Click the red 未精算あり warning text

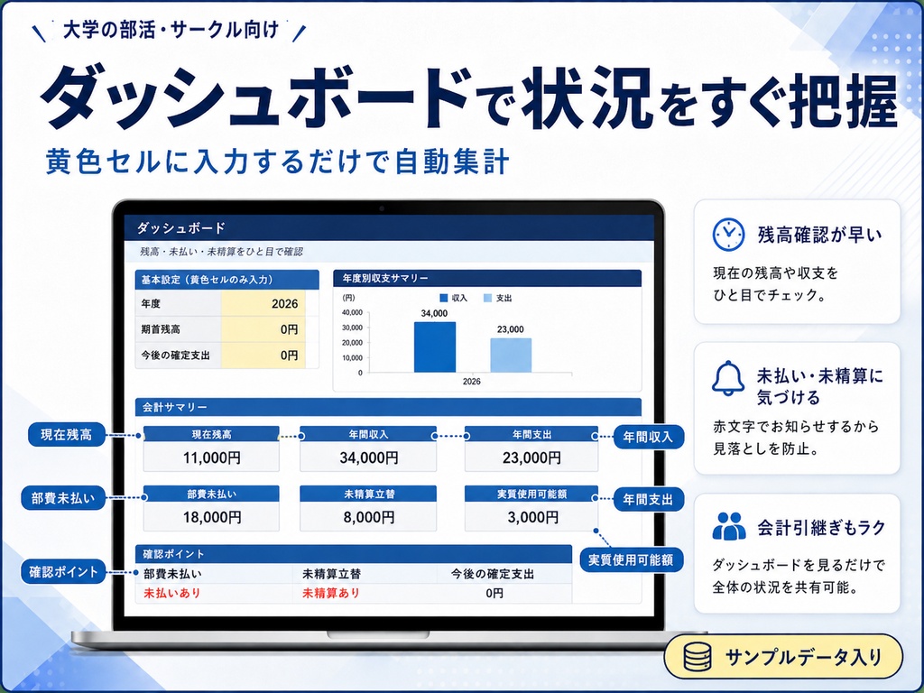[x=331, y=594]
